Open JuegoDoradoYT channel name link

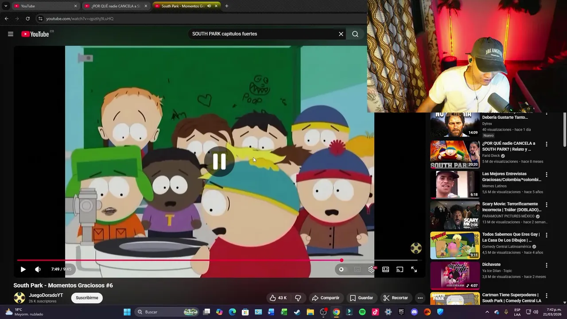click(46, 295)
